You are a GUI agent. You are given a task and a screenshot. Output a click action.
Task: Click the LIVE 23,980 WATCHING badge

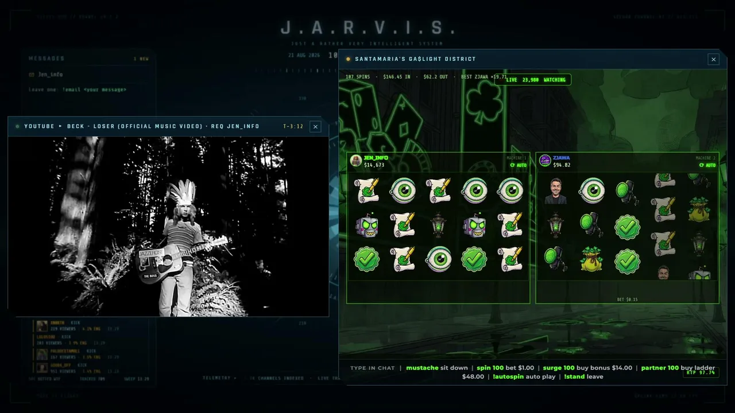[x=533, y=80]
